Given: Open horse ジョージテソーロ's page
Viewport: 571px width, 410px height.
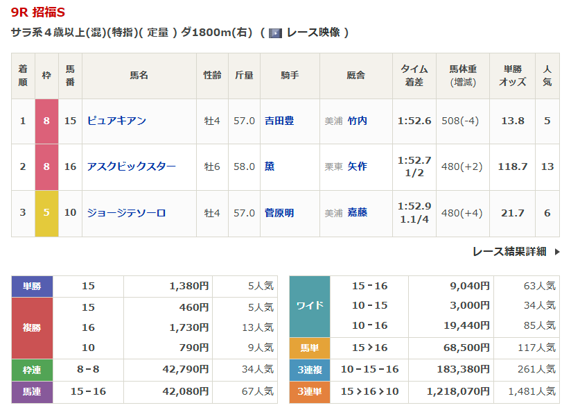Looking at the screenshot, I should tap(126, 213).
